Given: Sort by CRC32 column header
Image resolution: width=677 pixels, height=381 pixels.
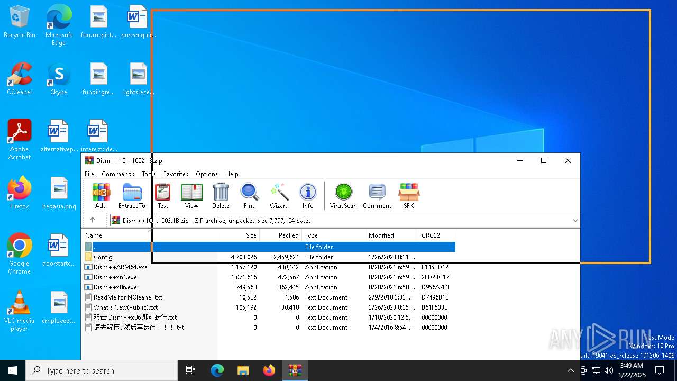Looking at the screenshot, I should pos(436,235).
